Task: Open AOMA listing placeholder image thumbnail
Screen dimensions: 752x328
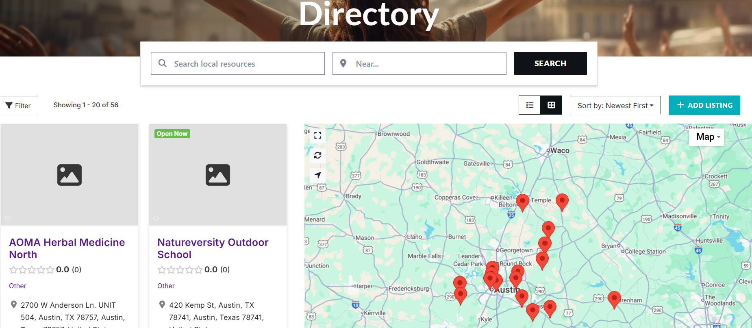Action: [70, 175]
